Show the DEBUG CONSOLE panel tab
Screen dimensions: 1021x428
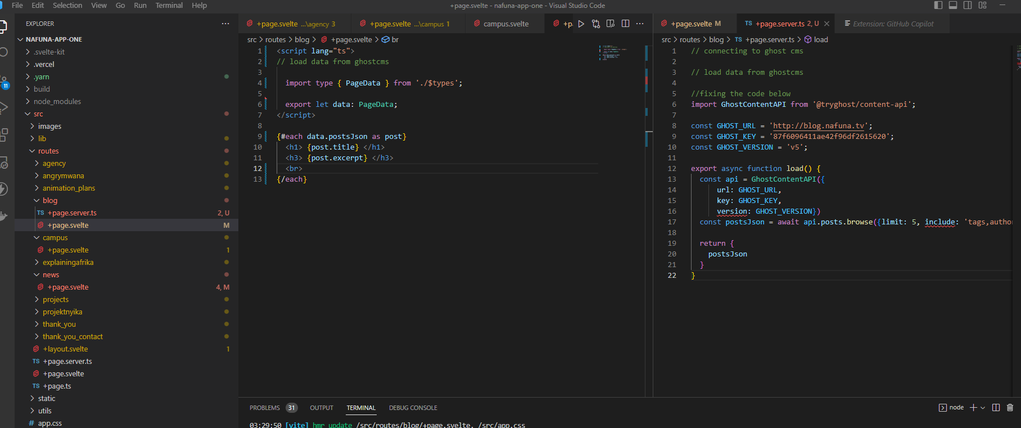pyautogui.click(x=413, y=408)
